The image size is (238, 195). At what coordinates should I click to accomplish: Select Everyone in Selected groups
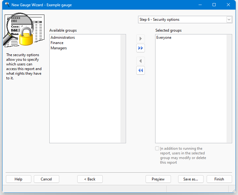164,38
